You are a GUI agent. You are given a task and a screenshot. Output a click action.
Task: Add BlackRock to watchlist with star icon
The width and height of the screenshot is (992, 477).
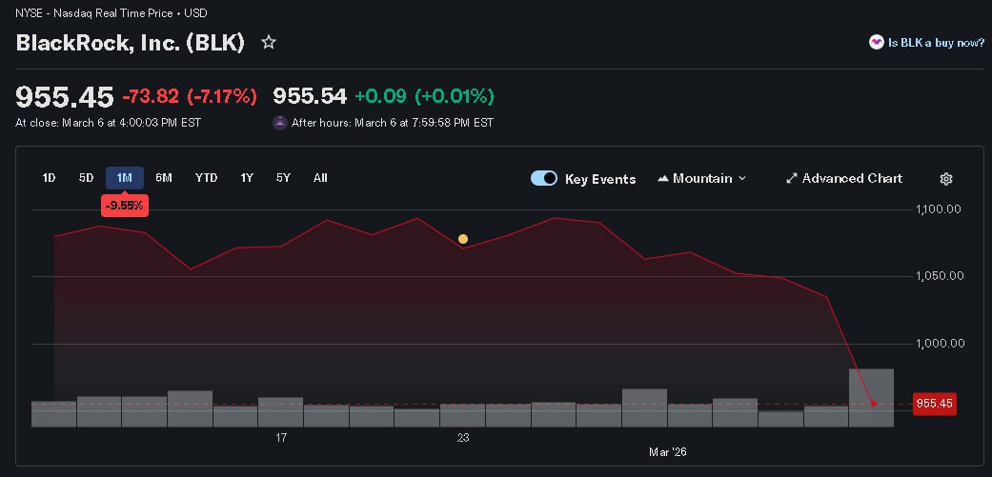click(x=269, y=43)
